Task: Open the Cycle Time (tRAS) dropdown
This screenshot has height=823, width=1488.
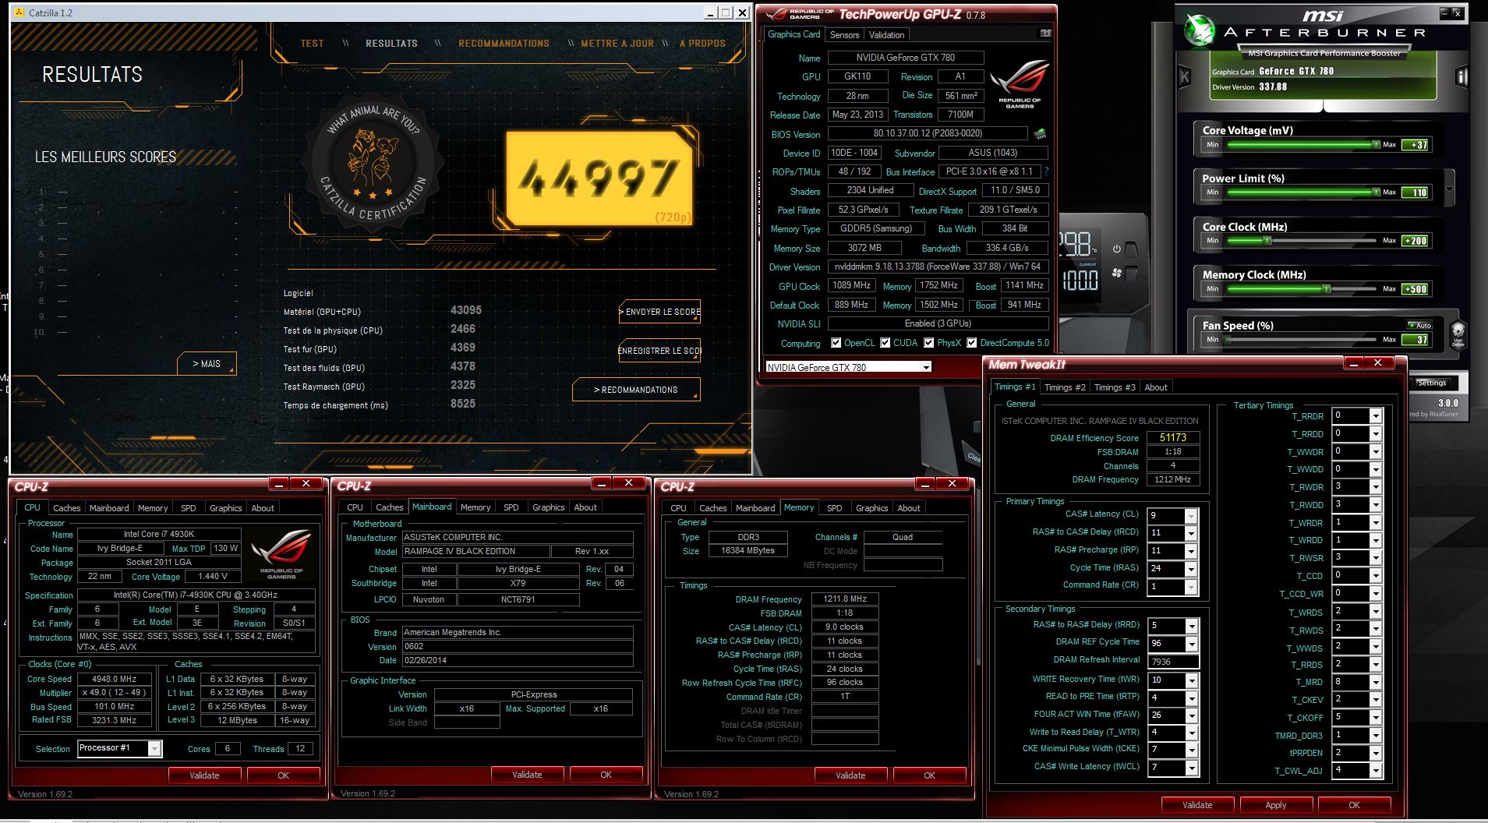Action: 1190,569
